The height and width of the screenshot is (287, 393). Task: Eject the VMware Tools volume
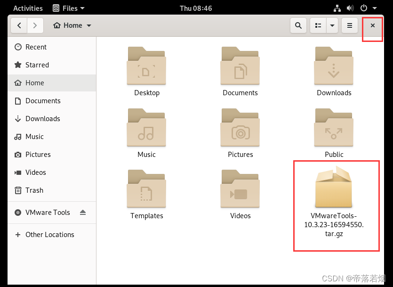(x=83, y=213)
